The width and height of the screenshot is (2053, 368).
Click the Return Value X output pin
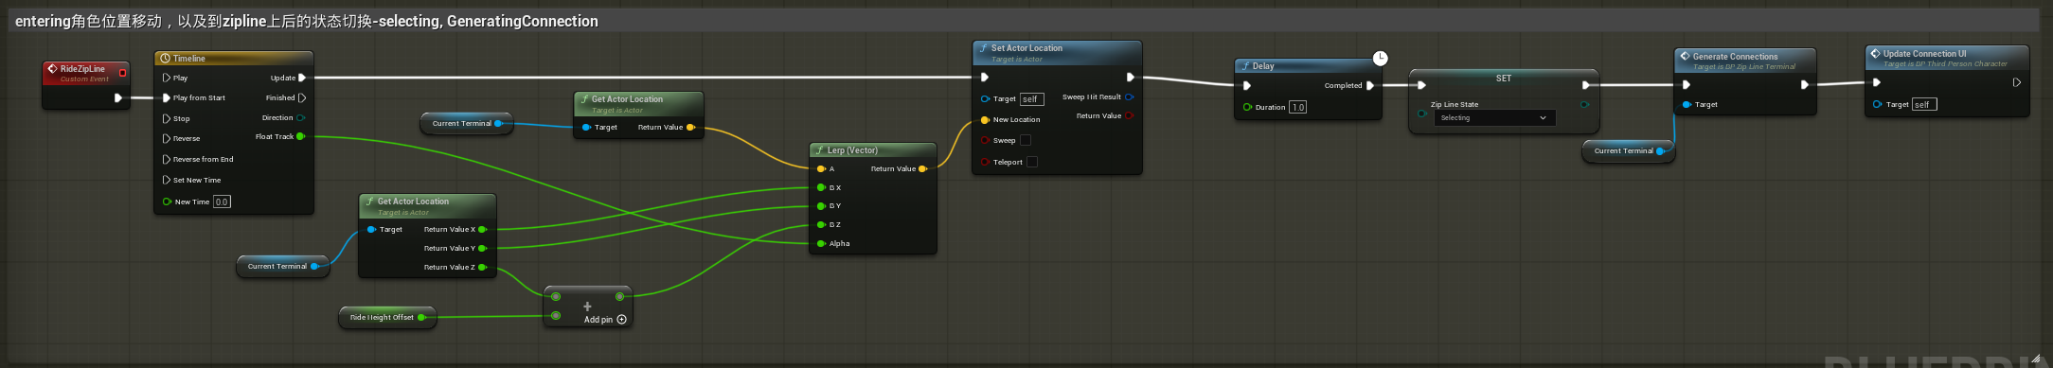[x=482, y=229]
